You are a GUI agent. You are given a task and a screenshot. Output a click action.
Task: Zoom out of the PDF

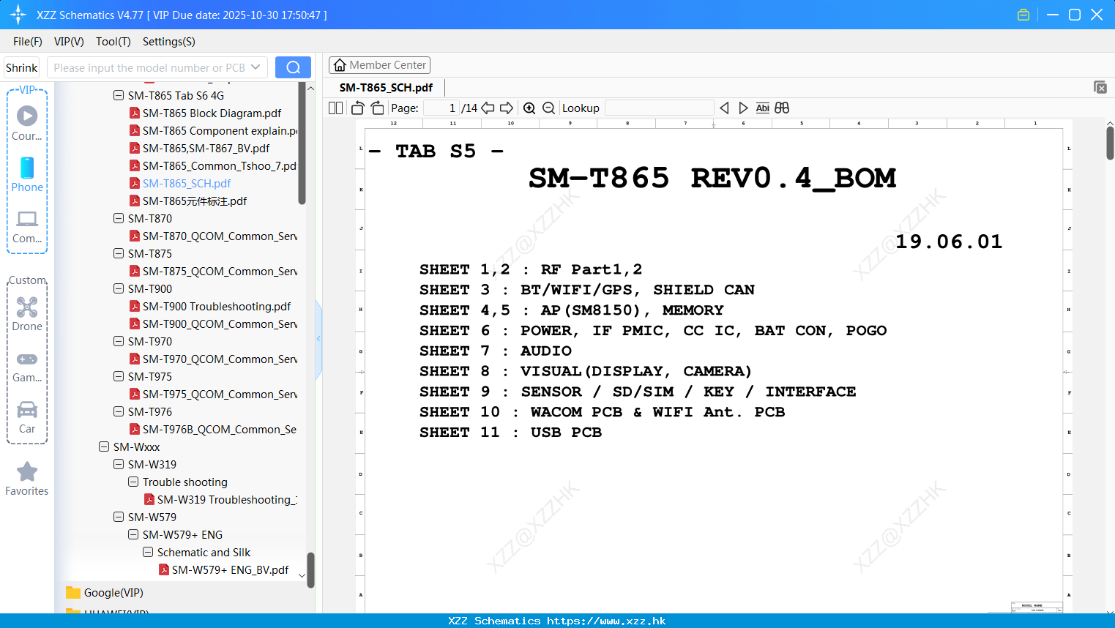548,108
